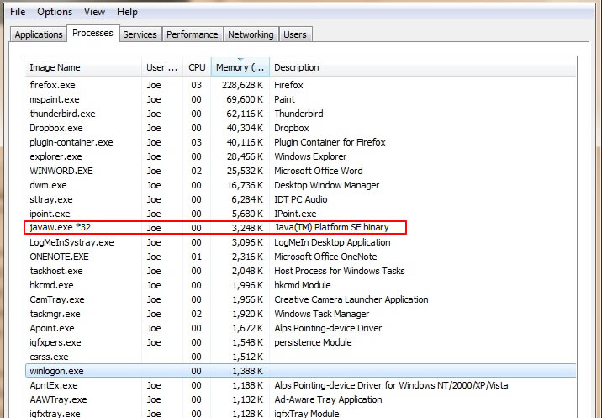Viewport: 602px width, 418px height.
Task: Click the IDT PC Audio description
Action: point(301,199)
